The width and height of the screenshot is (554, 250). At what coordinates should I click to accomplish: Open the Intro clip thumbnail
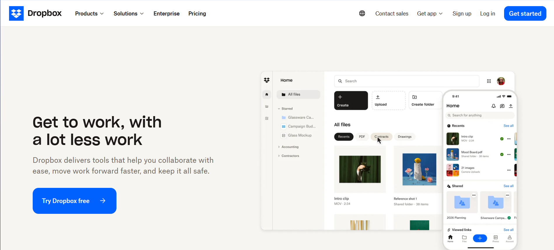click(360, 169)
